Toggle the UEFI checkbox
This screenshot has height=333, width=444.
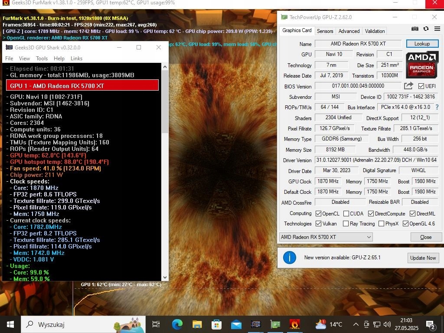pyautogui.click(x=421, y=86)
